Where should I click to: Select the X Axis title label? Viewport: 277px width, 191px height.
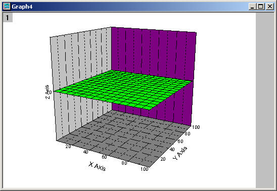click(97, 166)
